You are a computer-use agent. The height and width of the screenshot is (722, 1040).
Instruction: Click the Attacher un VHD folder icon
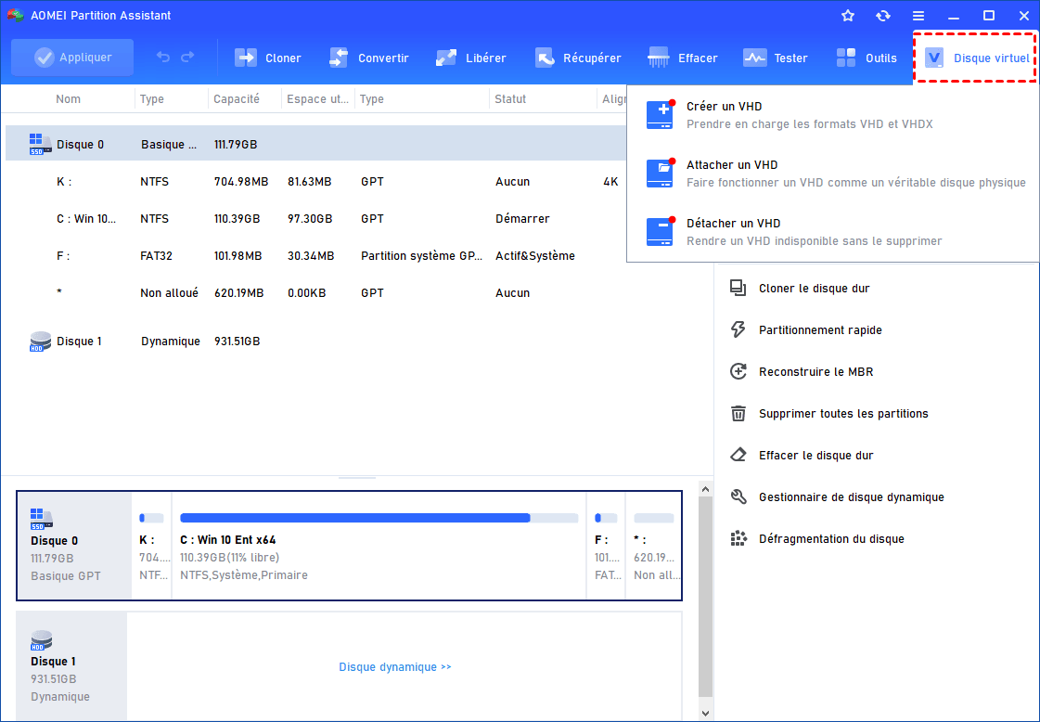660,174
